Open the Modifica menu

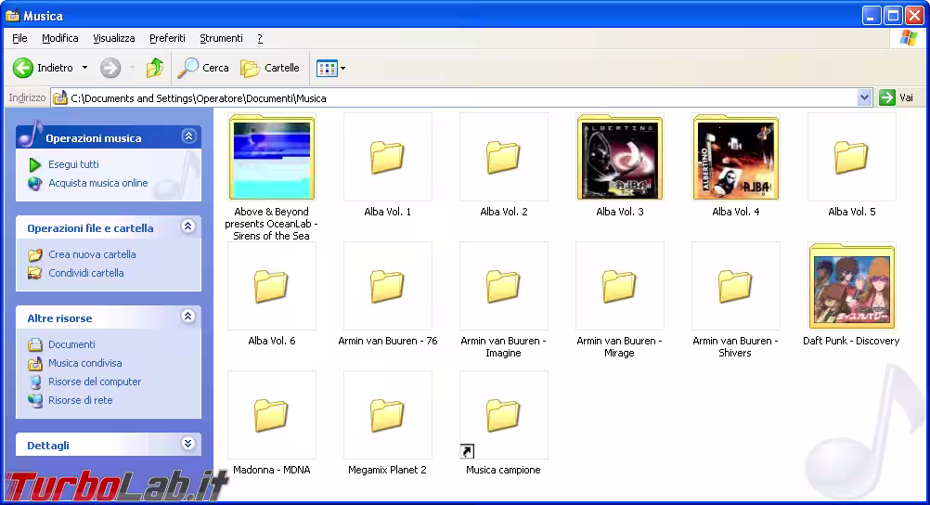tap(60, 38)
